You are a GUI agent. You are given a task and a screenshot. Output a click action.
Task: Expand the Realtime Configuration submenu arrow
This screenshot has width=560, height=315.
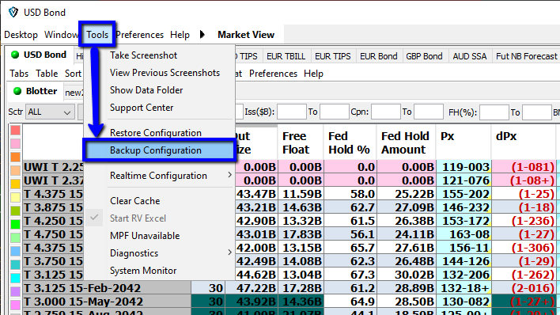[229, 175]
